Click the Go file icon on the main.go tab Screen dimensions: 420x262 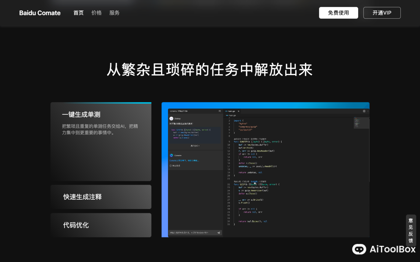coord(226,111)
